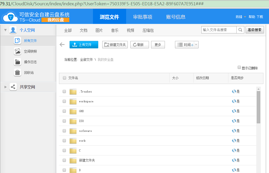Click the All Files document icon

click(x=18, y=41)
